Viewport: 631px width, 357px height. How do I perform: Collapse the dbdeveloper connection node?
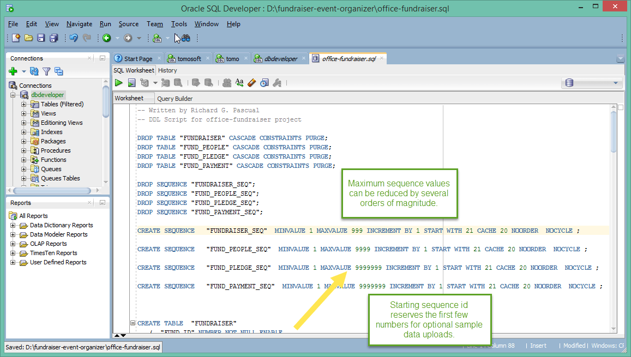pyautogui.click(x=13, y=95)
